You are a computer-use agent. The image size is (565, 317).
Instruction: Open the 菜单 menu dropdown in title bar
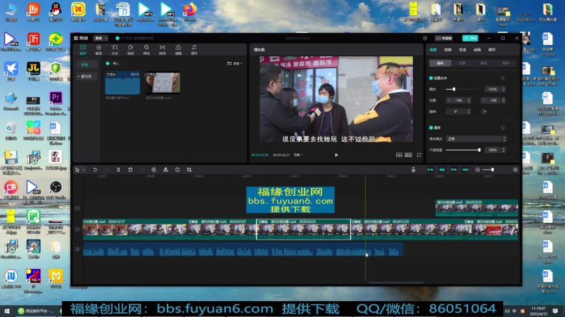[x=100, y=38]
